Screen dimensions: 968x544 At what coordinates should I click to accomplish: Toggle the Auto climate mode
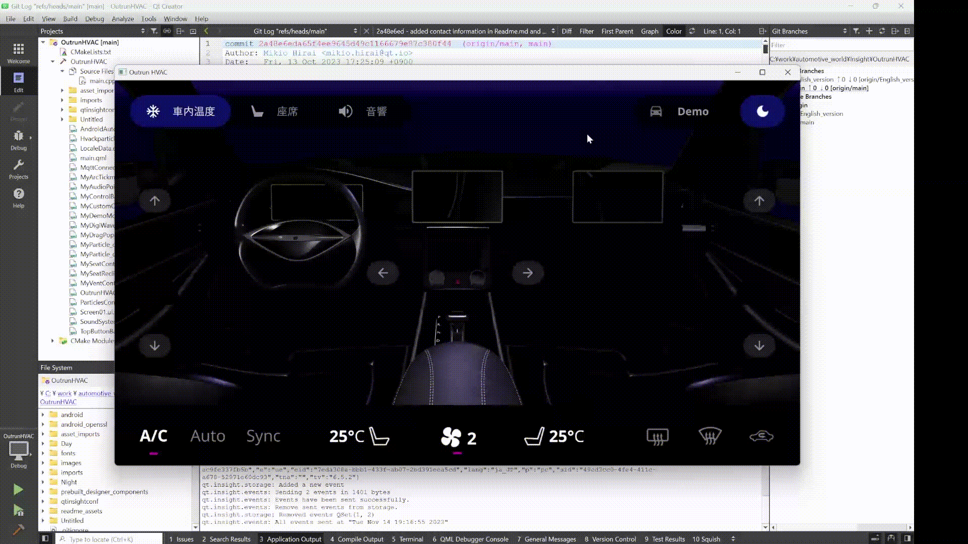[208, 436]
